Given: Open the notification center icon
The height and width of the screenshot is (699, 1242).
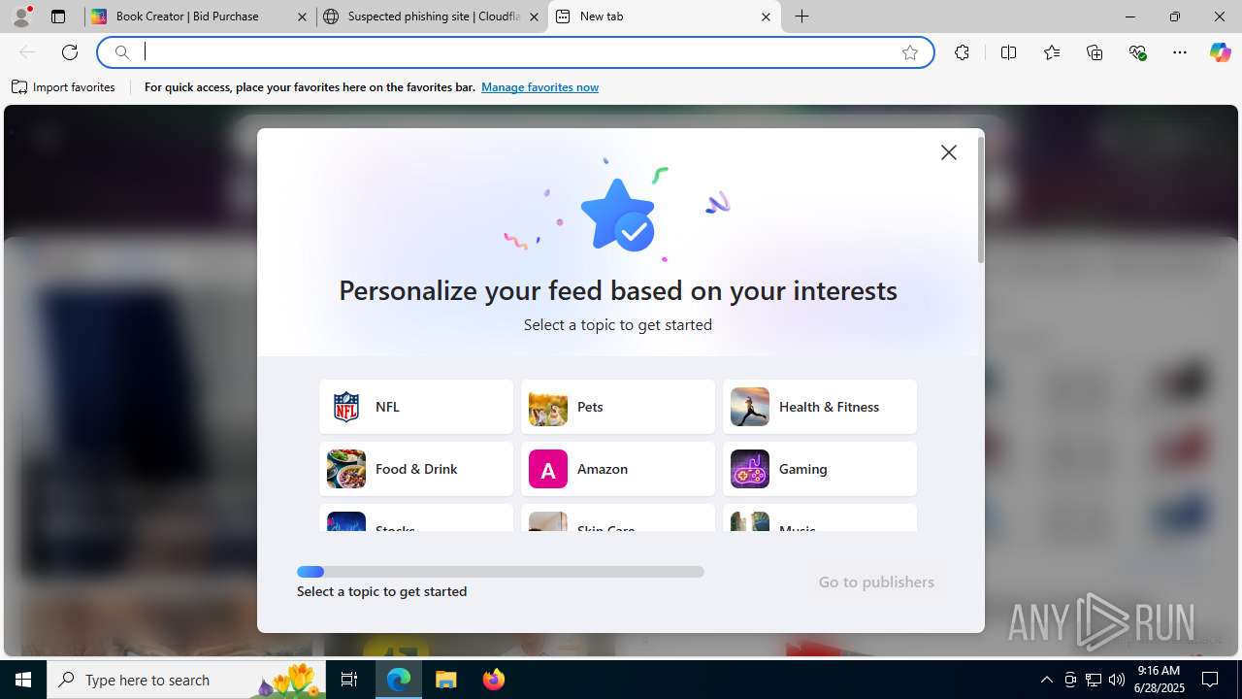Looking at the screenshot, I should pyautogui.click(x=1210, y=680).
